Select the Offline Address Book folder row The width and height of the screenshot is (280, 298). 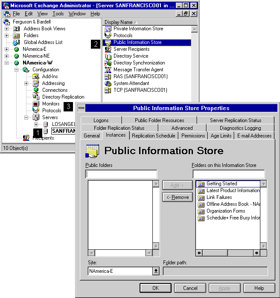228,204
